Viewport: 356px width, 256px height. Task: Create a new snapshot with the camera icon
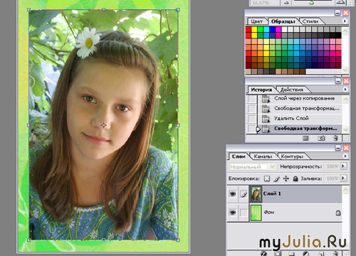(321, 138)
